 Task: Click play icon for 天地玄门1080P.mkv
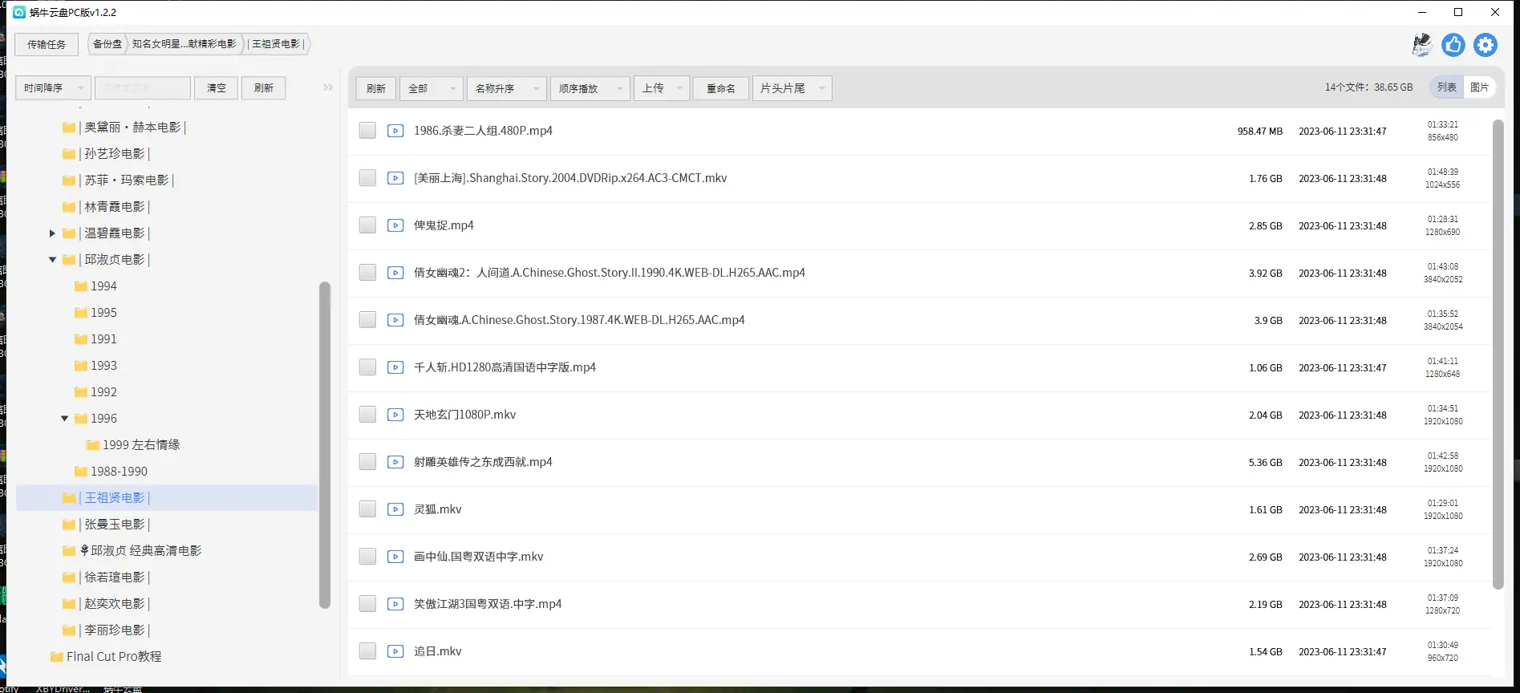coord(395,415)
